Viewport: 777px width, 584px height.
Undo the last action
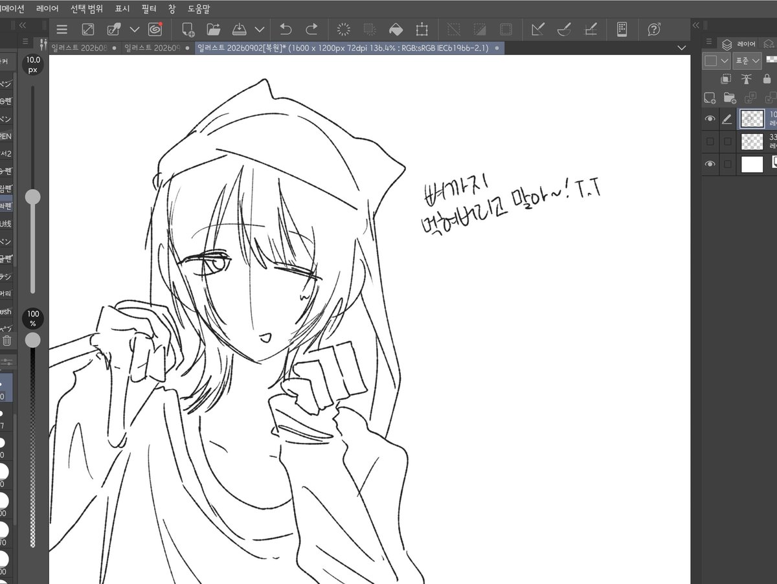[x=286, y=29]
